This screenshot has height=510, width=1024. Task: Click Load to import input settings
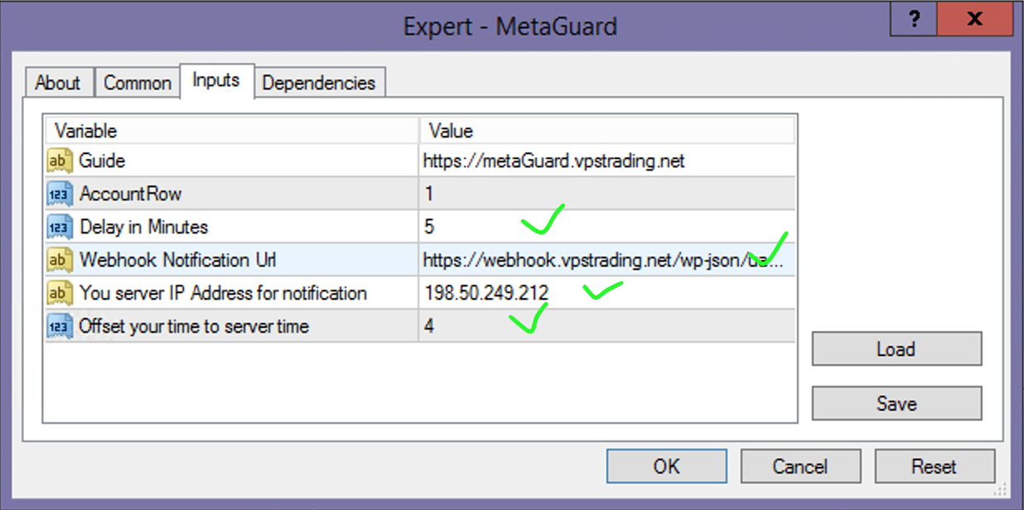(896, 349)
